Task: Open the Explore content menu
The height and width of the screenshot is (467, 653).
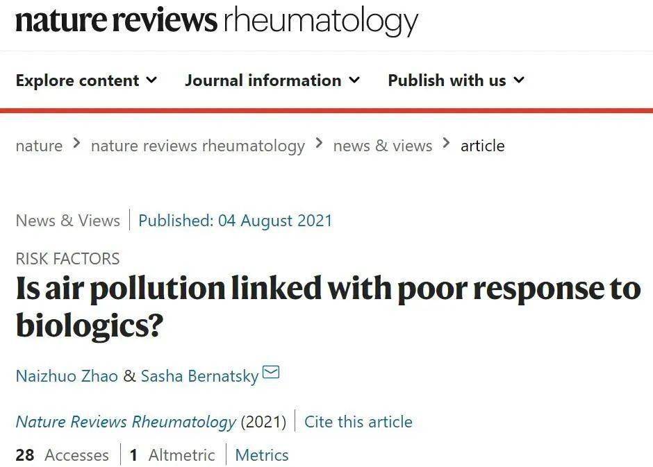Action: click(78, 80)
